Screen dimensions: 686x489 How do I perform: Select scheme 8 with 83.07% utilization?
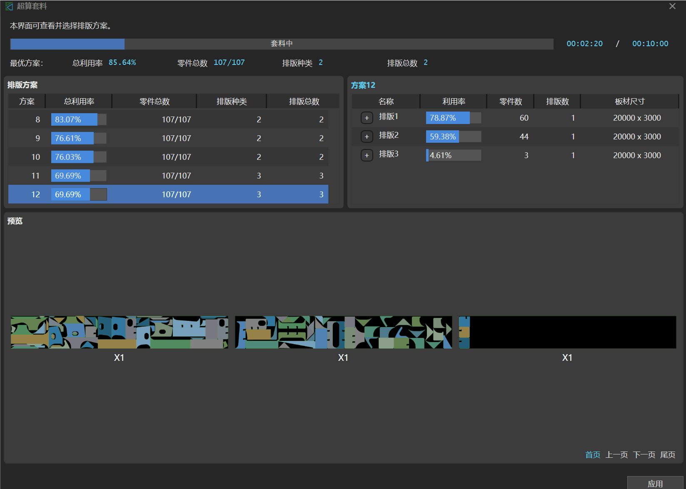pyautogui.click(x=168, y=119)
